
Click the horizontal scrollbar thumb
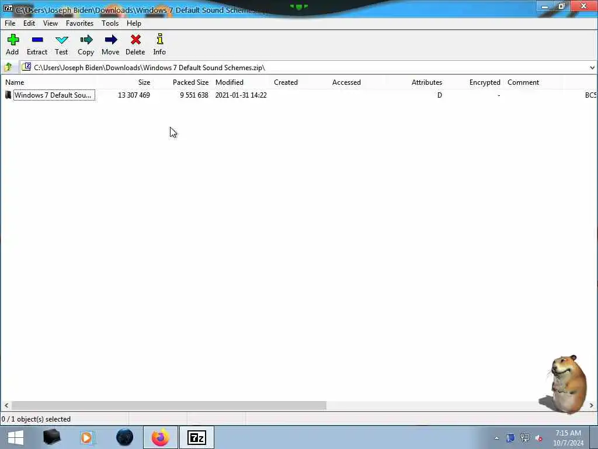(169, 406)
